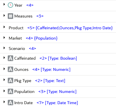Click the <3> count next to Measures
116x107 pixels.
coord(40,16)
